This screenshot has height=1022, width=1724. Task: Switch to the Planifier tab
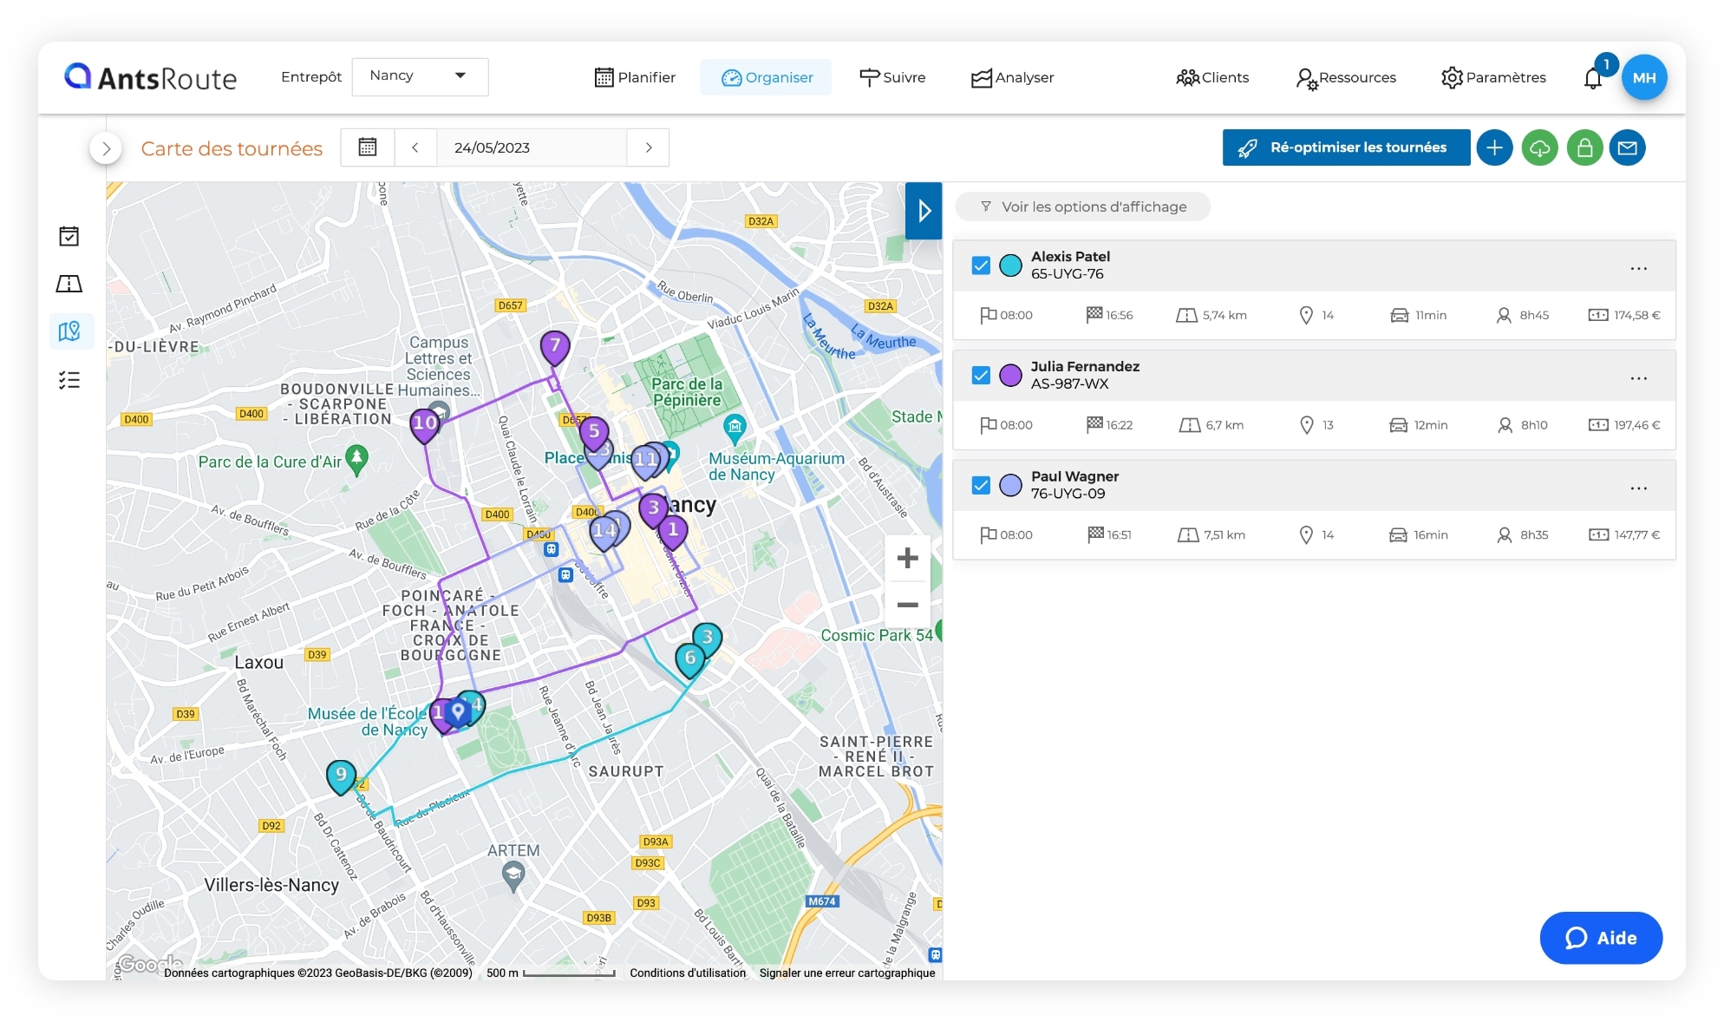point(636,77)
